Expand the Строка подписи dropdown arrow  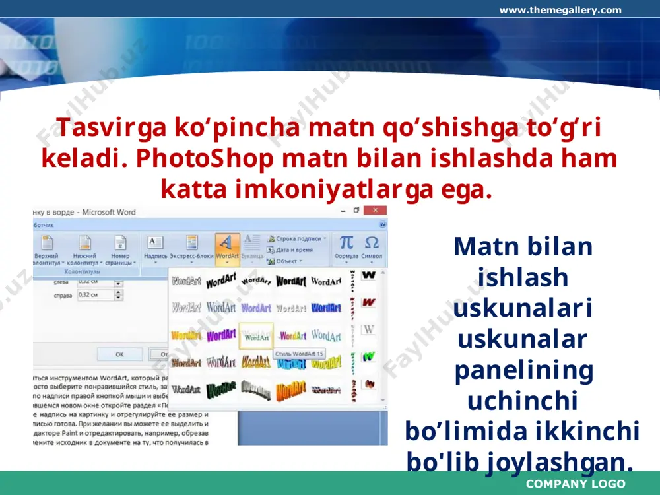tap(325, 238)
